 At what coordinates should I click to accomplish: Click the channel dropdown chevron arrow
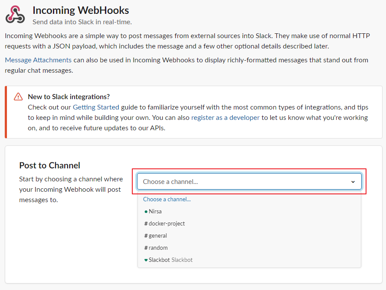(353, 182)
